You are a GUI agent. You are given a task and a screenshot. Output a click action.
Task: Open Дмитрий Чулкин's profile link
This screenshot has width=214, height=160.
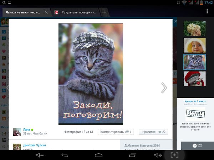[x=35, y=145]
